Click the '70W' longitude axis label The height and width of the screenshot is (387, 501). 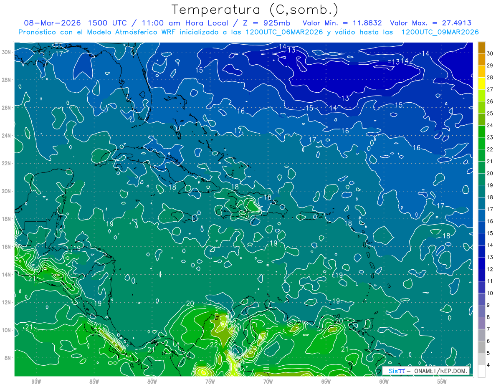tap(268, 382)
